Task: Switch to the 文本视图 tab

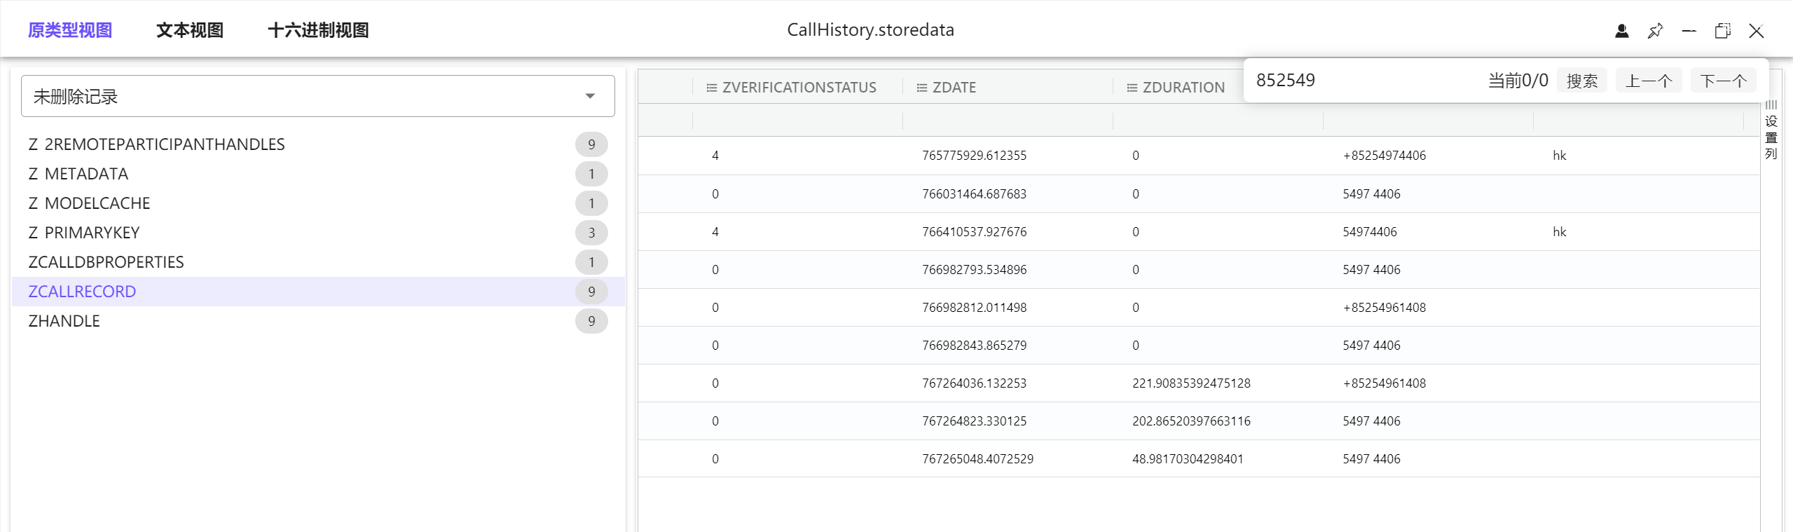Action: pos(189,30)
